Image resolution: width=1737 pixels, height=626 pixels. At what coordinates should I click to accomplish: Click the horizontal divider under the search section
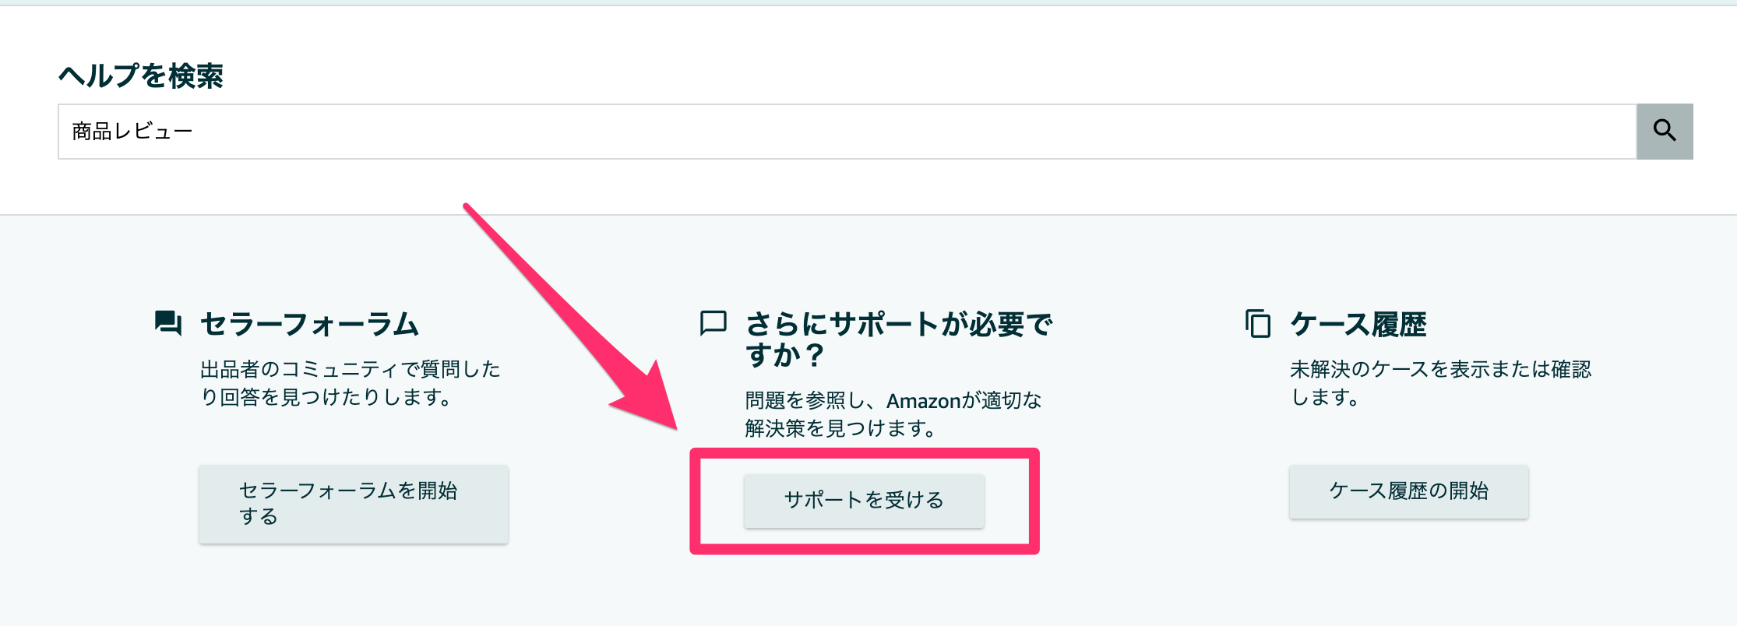(868, 215)
